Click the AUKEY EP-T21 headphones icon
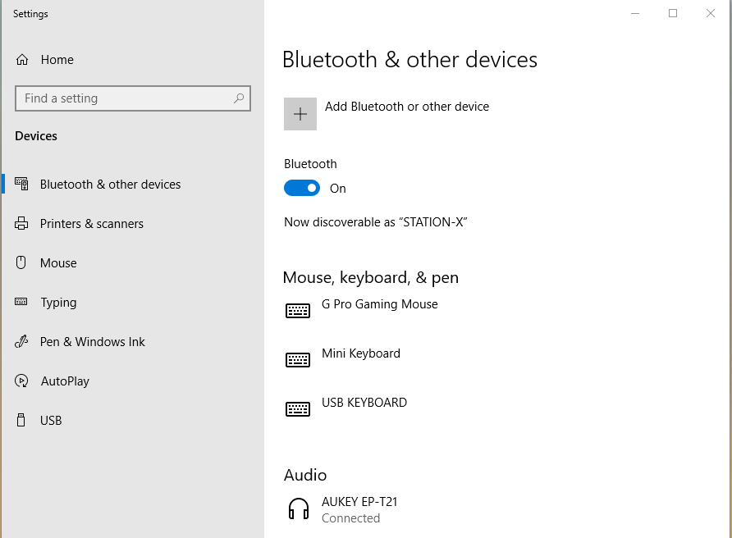The image size is (732, 538). coord(299,509)
